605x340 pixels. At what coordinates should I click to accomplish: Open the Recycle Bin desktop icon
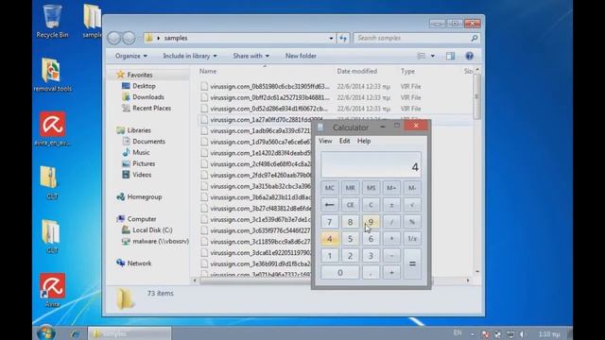tap(52, 21)
